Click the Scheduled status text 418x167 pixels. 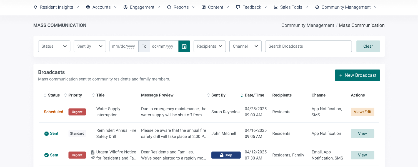[x=54, y=112]
